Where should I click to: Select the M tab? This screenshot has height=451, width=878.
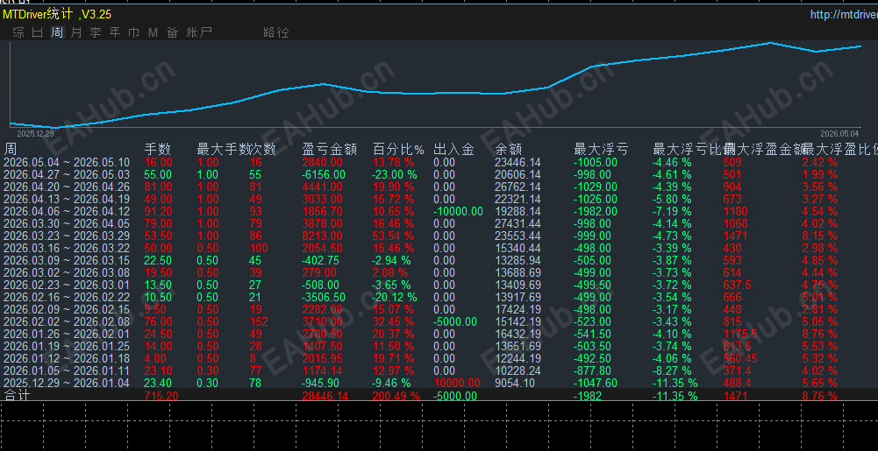(x=153, y=32)
